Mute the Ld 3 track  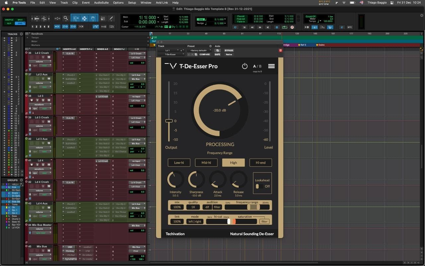point(48,100)
